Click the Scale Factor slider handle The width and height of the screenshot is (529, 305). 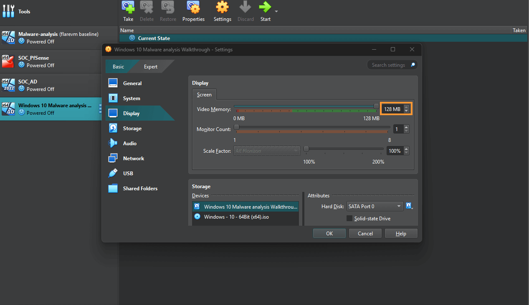(306, 149)
